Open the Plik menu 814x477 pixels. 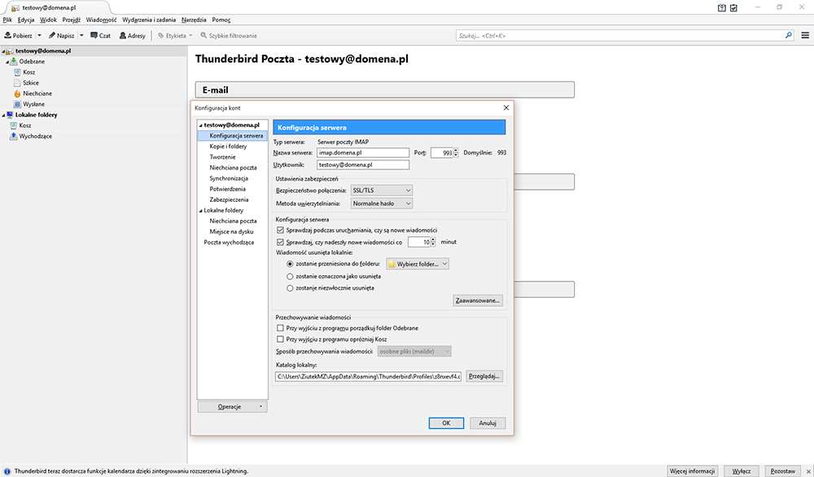tap(7, 20)
